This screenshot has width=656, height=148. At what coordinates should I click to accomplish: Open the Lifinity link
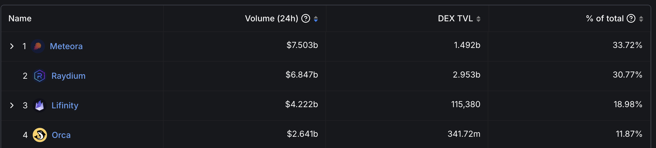pyautogui.click(x=65, y=105)
